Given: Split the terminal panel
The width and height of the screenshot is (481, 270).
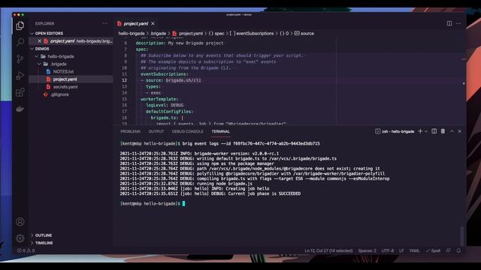Looking at the screenshot, I should 434,131.
